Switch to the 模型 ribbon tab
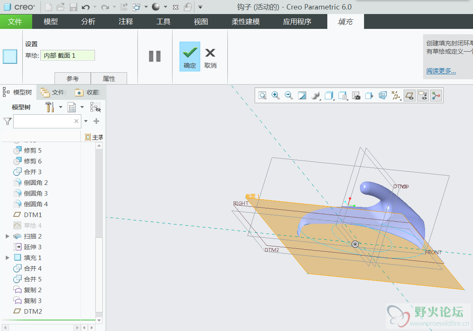Viewport: 473px width, 331px height. pyautogui.click(x=51, y=21)
